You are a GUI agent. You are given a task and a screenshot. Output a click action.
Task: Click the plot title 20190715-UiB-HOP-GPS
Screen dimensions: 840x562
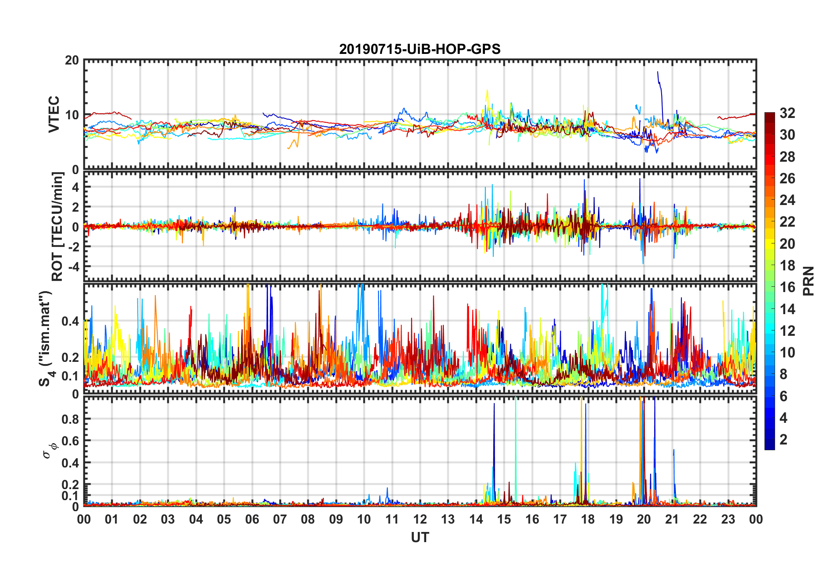[420, 49]
